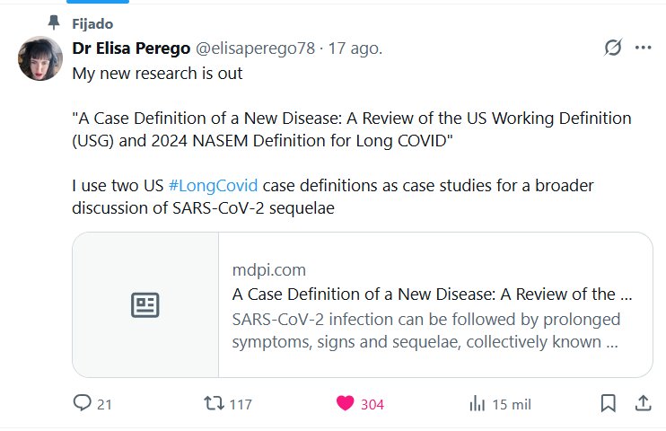Click the 15 mil views count

[512, 405]
